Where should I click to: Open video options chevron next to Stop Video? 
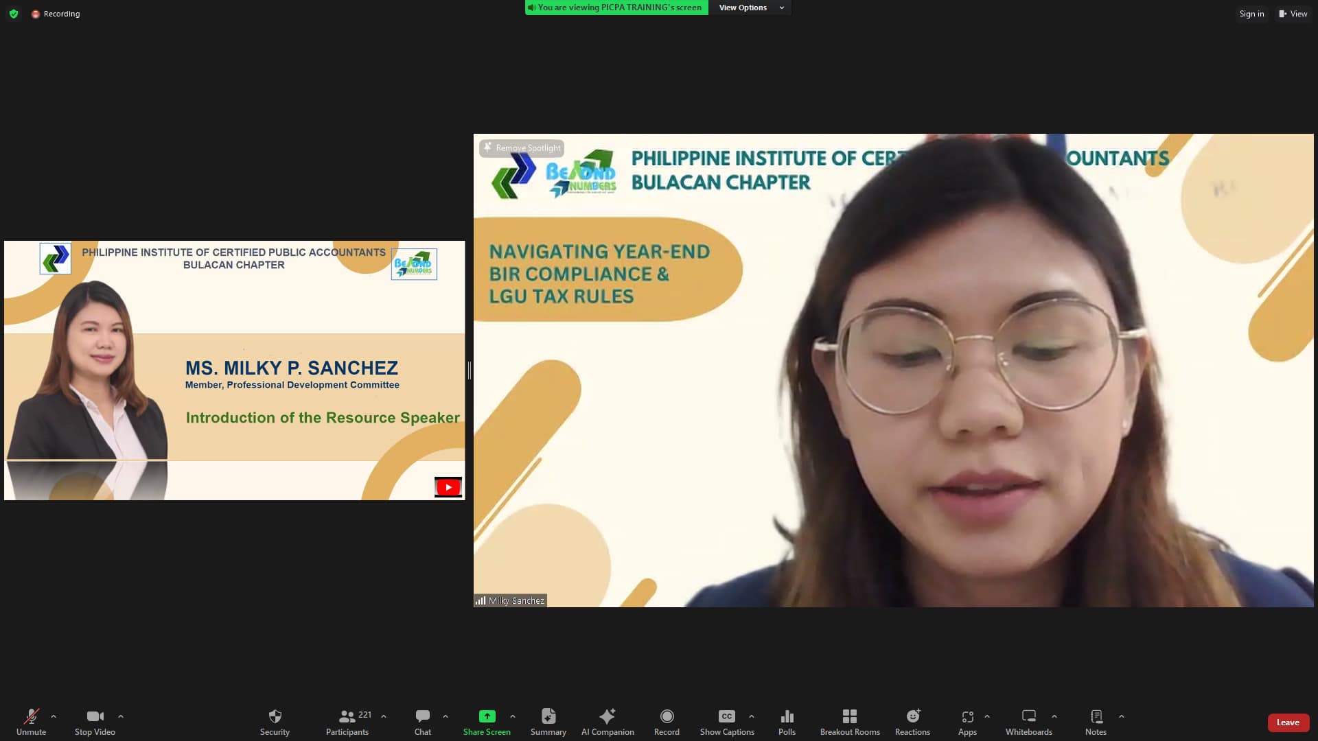(121, 716)
